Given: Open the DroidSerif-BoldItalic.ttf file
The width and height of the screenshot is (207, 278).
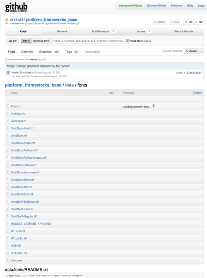Looking at the screenshot, I should pos(25,201).
